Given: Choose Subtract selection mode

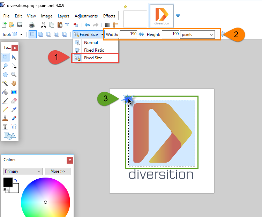Looking at the screenshot, I should click(48, 35).
